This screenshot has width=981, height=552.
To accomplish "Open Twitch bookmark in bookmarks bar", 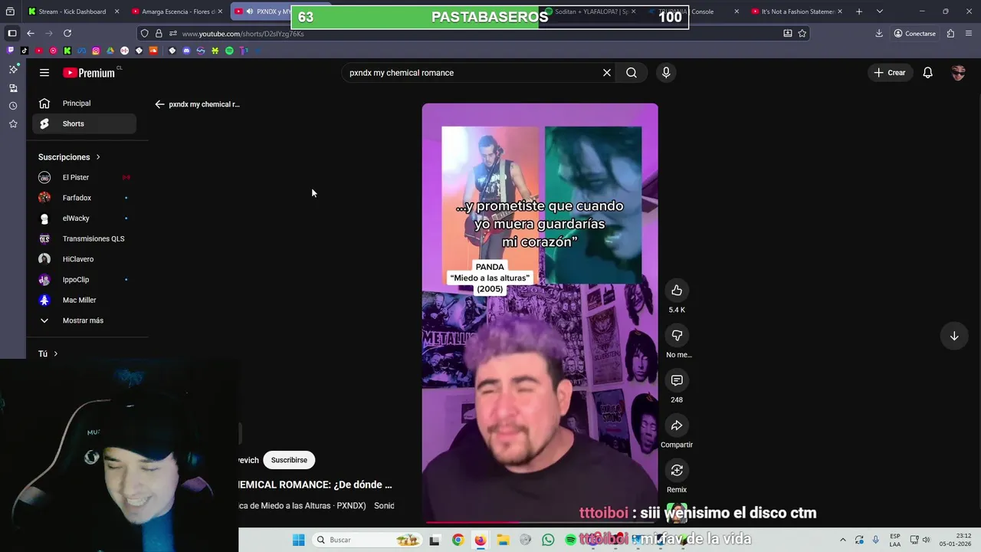I will (x=11, y=51).
